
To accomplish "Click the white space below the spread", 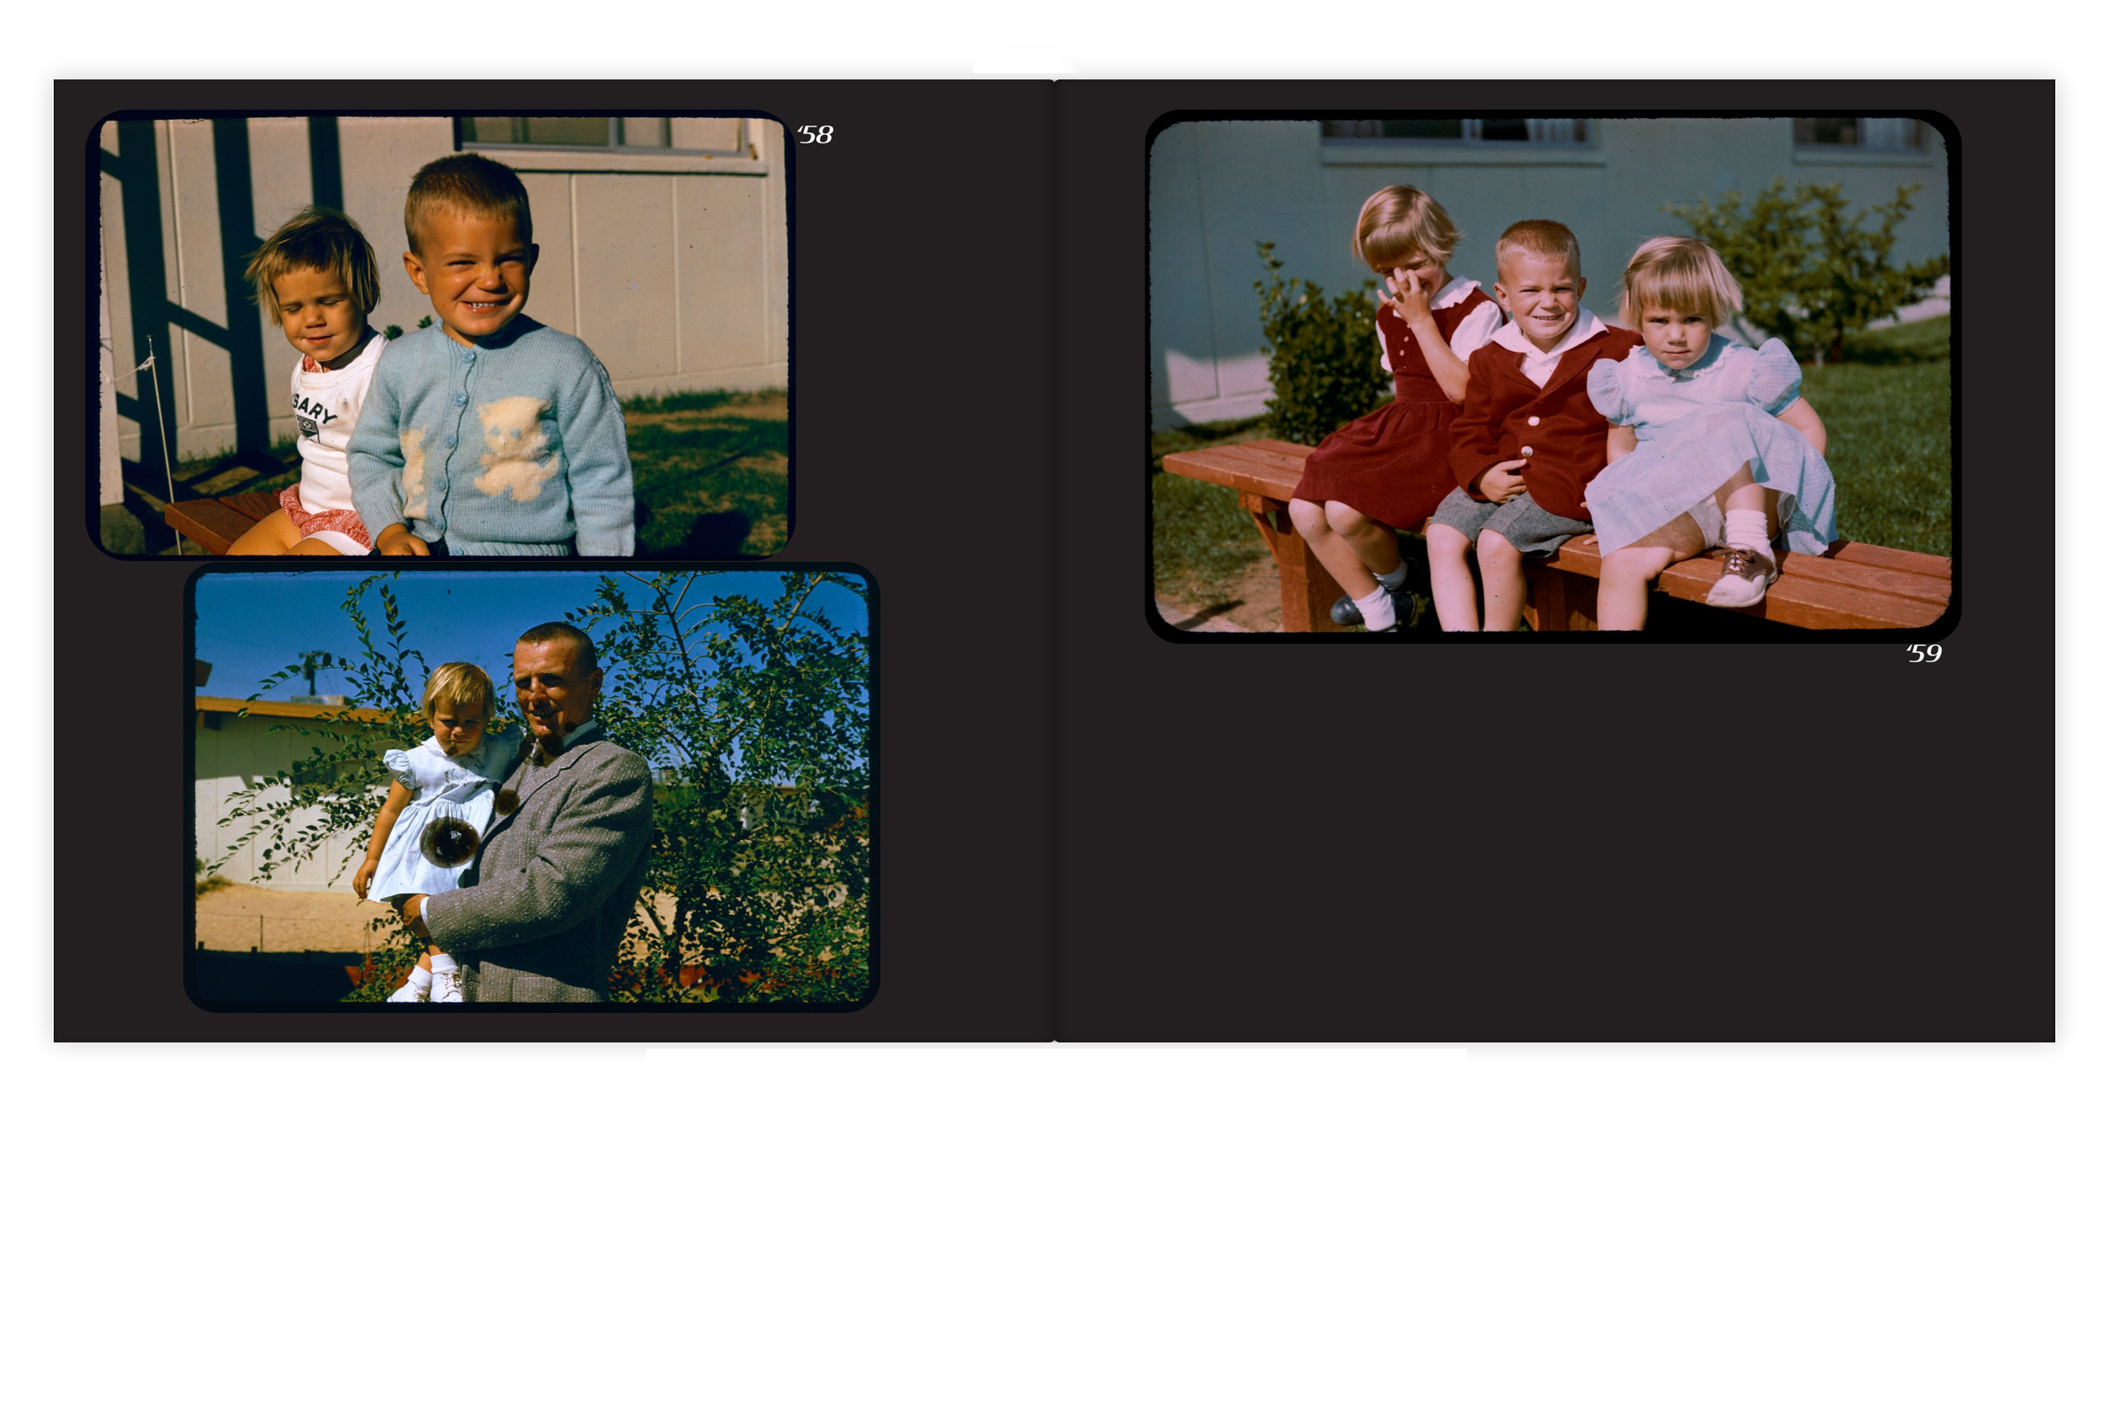I will click(1053, 1234).
